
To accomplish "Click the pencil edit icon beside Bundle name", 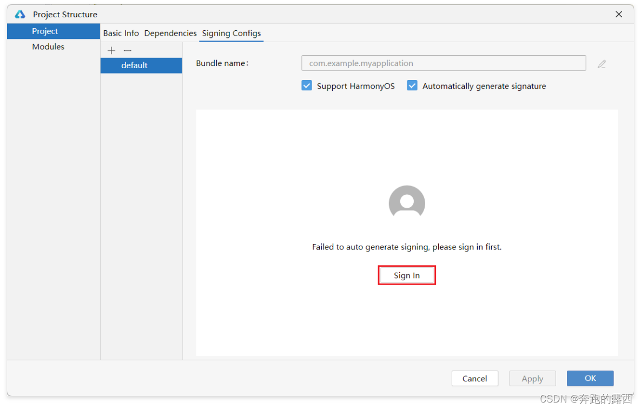I will pyautogui.click(x=602, y=64).
